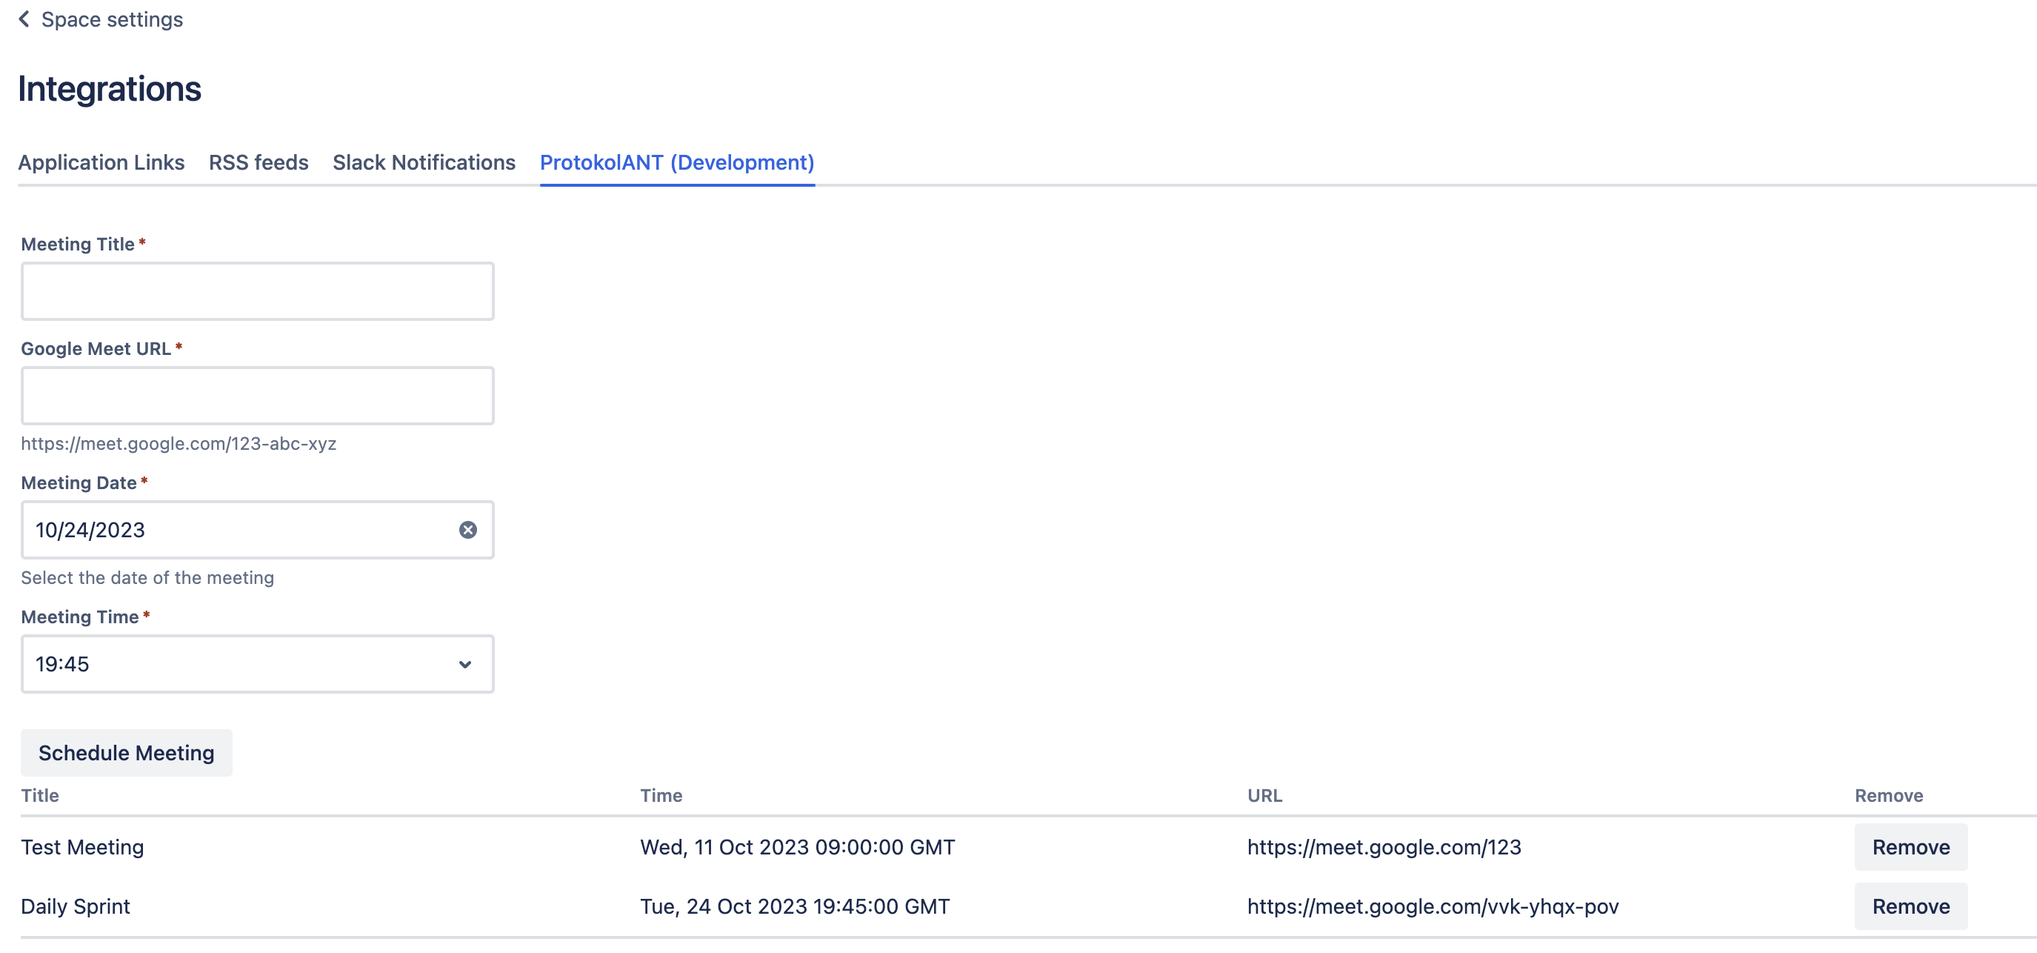Click the Title column header

[x=39, y=796]
